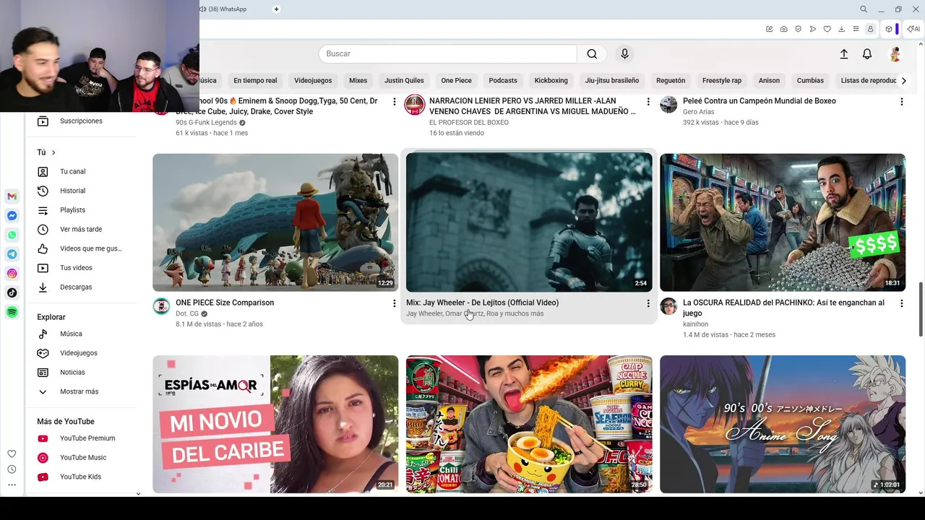Open options menu for 90s G-Funk video
The height and width of the screenshot is (520, 925).
394,102
